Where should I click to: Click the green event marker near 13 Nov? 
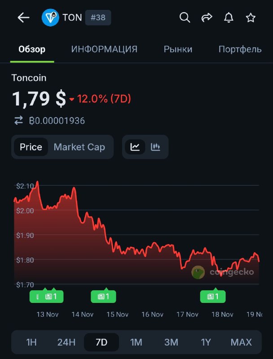pos(47,296)
